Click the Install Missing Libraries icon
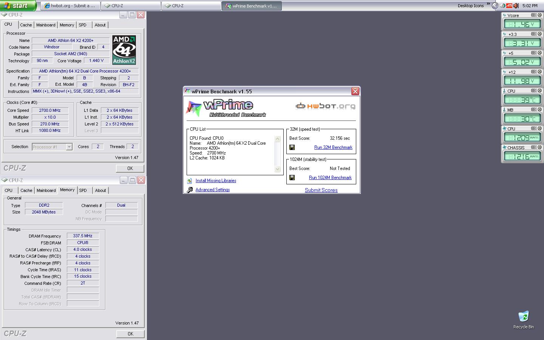The height and width of the screenshot is (340, 544). tap(189, 181)
